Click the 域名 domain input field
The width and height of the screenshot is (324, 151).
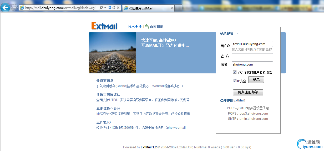pos(252,64)
